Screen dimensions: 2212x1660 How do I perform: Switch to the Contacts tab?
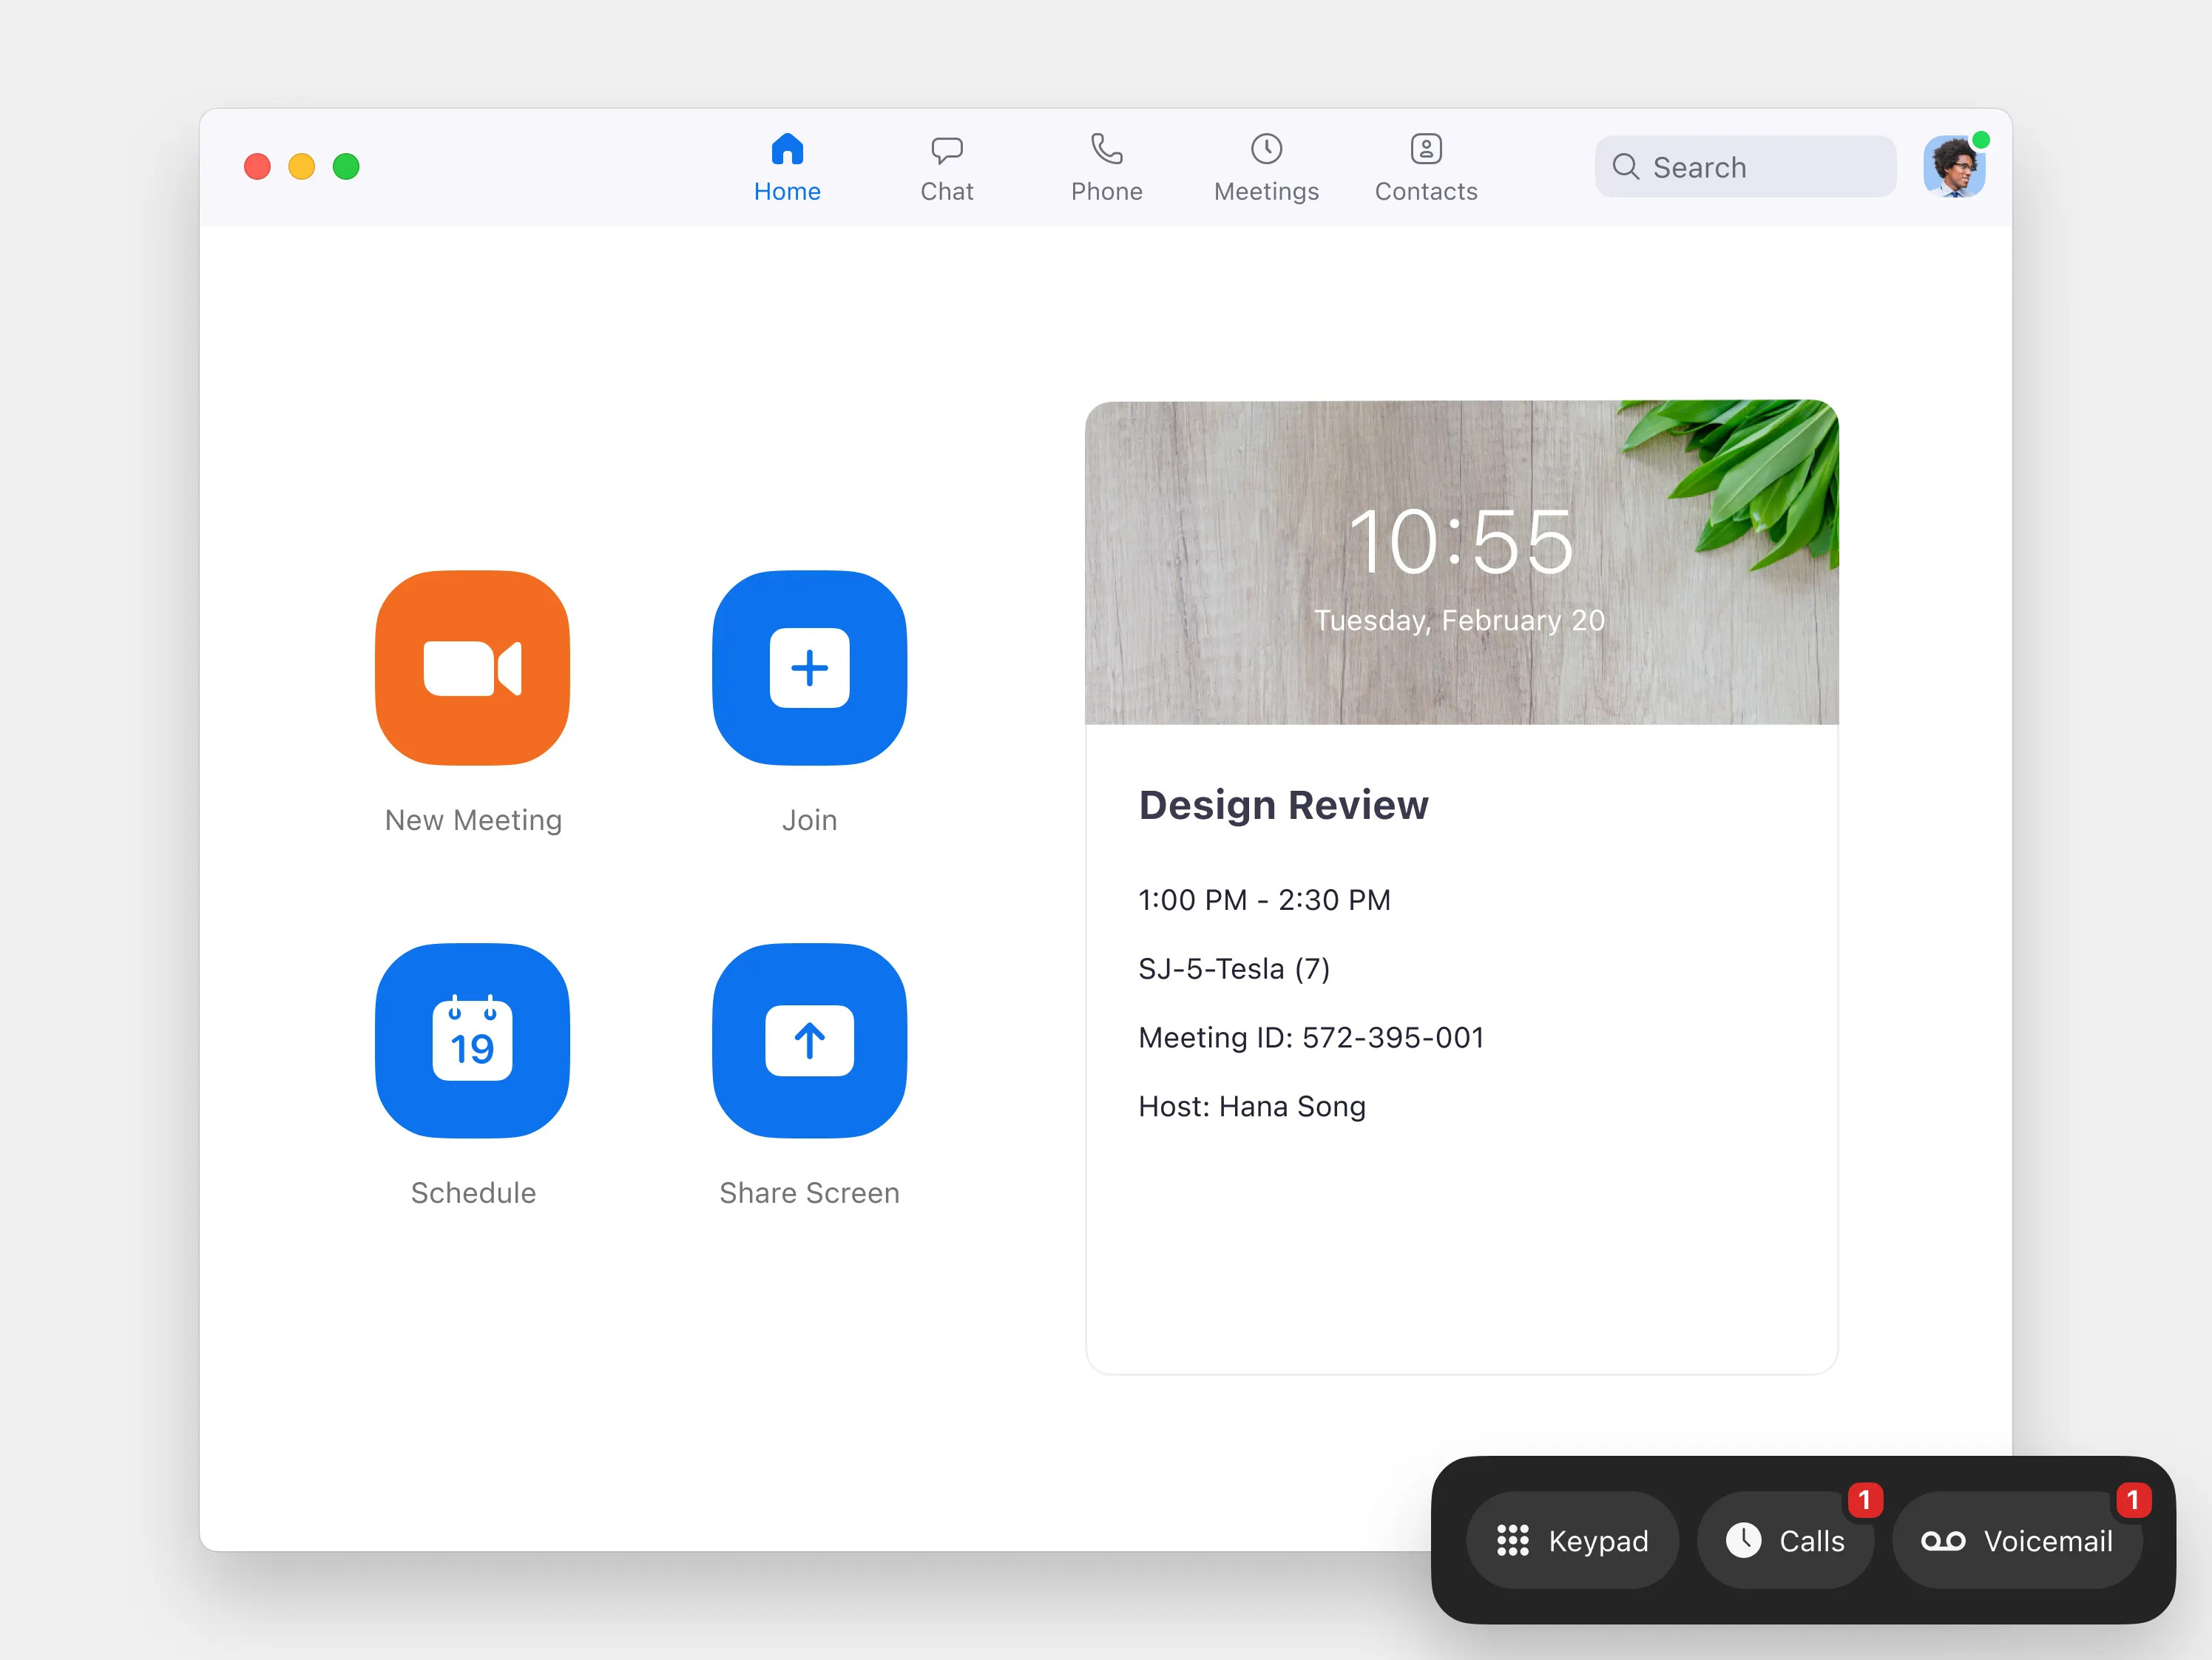pos(1425,167)
